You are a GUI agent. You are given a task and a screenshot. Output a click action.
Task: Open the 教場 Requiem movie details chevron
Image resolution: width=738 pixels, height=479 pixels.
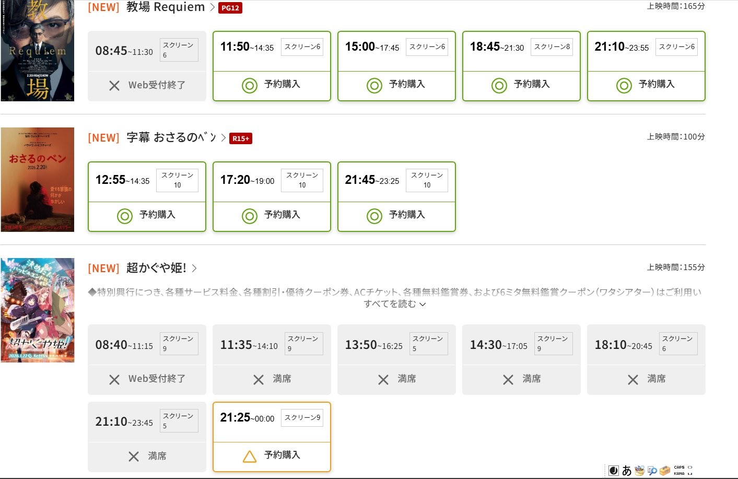(x=212, y=7)
